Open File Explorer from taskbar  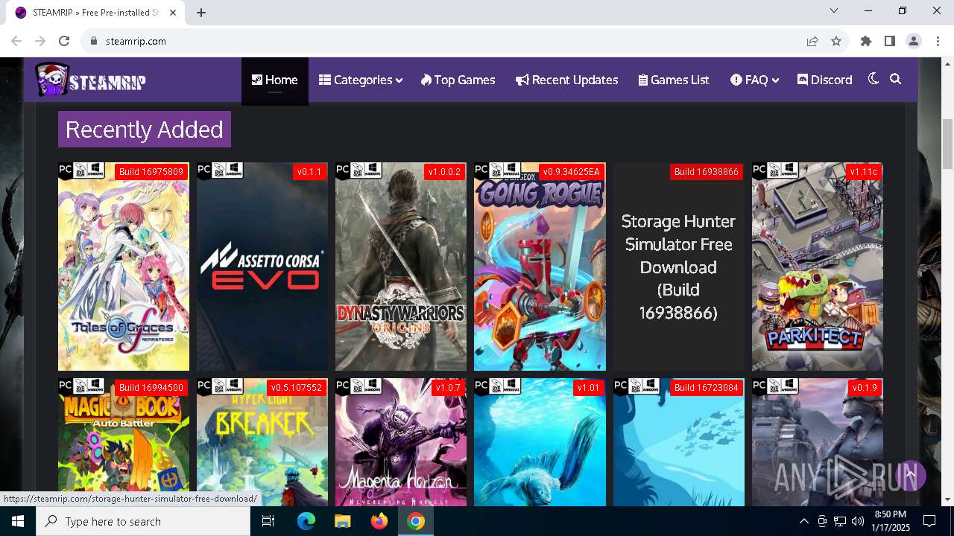click(x=342, y=521)
